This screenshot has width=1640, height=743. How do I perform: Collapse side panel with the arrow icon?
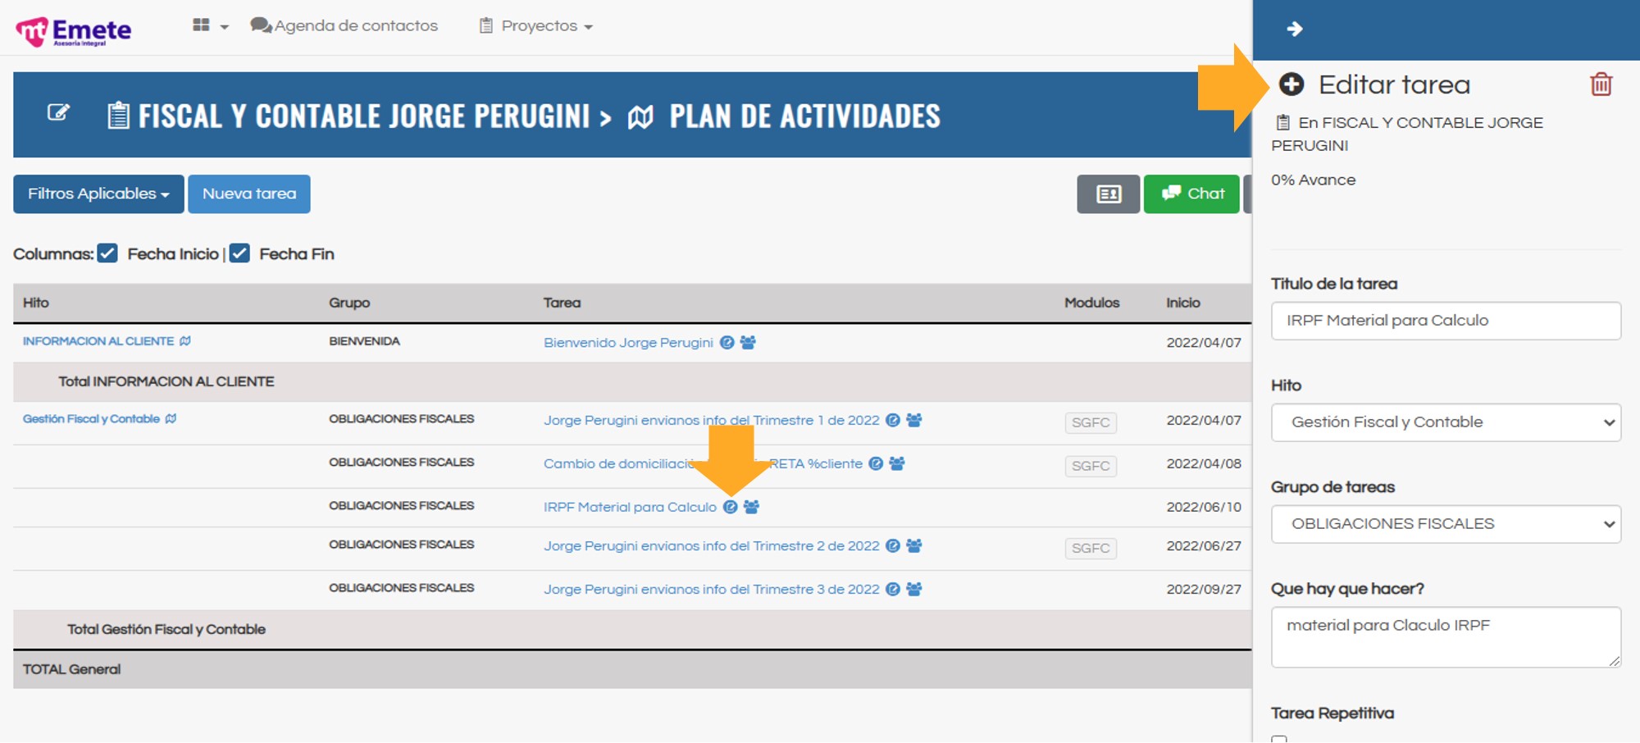click(1295, 30)
